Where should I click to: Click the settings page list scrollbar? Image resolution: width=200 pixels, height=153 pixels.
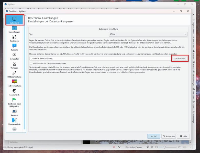pyautogui.click(x=24, y=72)
